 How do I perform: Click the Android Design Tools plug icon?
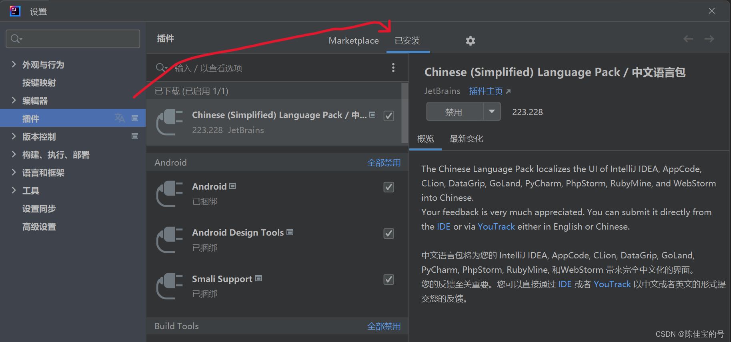click(x=170, y=240)
